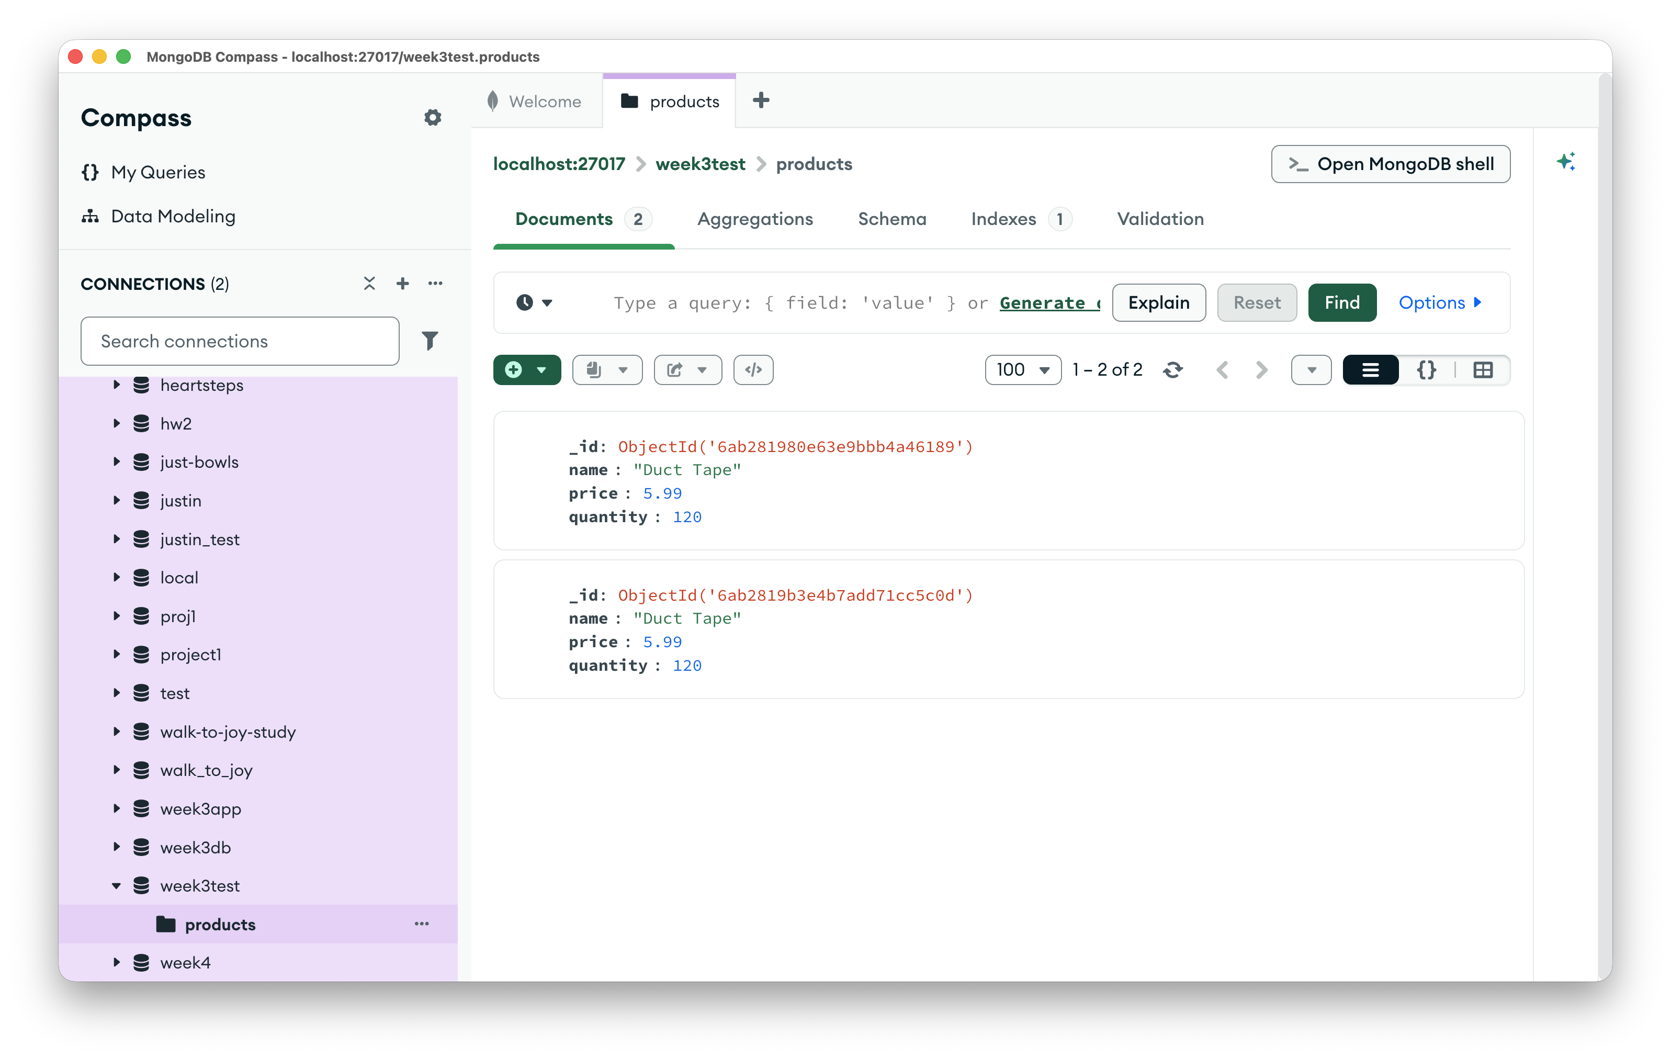The width and height of the screenshot is (1671, 1059).
Task: Click the Export Data icon
Action: (687, 370)
